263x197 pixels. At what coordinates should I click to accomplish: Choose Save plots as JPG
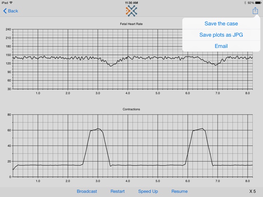(x=221, y=35)
